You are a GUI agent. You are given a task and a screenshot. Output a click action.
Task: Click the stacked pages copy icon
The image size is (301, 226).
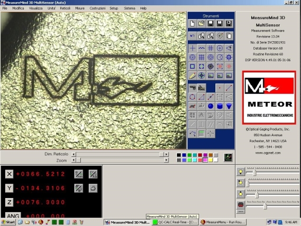point(229,36)
